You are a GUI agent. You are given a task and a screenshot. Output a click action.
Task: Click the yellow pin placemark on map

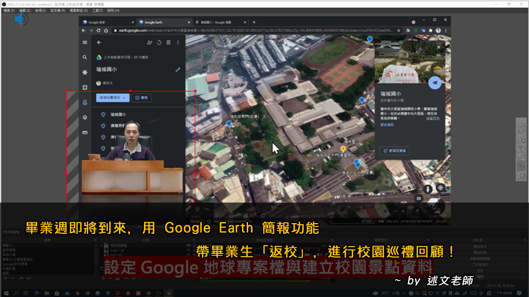[x=343, y=148]
